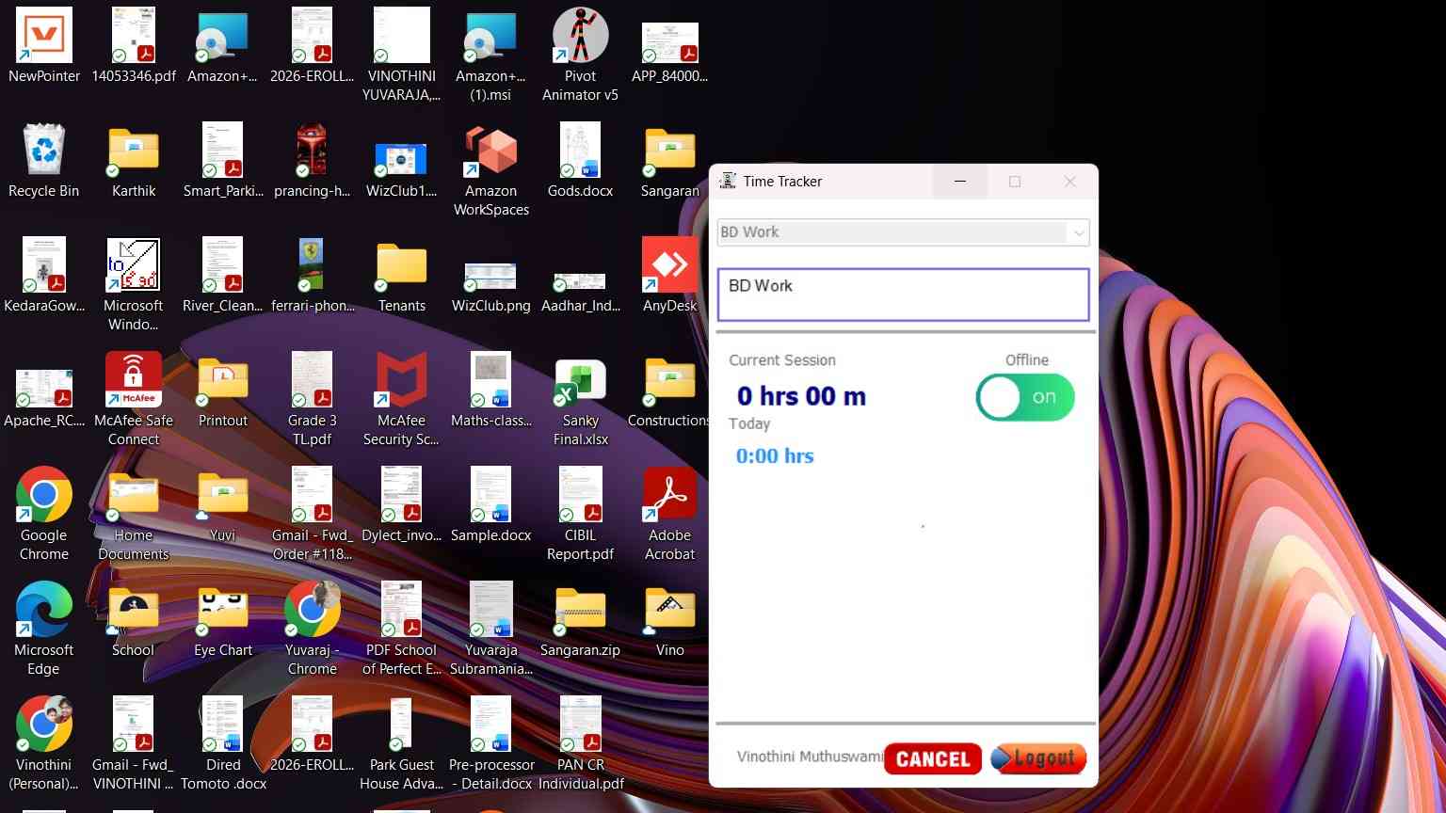This screenshot has width=1446, height=813.
Task: Click the Time Tracker title bar icon
Action: 728,181
